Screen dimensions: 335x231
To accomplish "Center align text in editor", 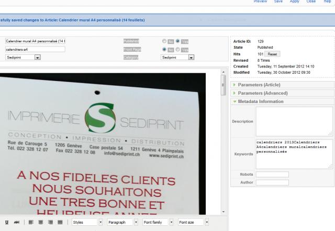I will [41, 222].
